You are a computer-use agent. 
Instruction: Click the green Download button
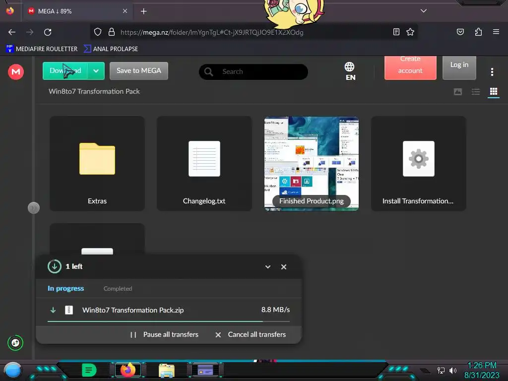coord(65,70)
